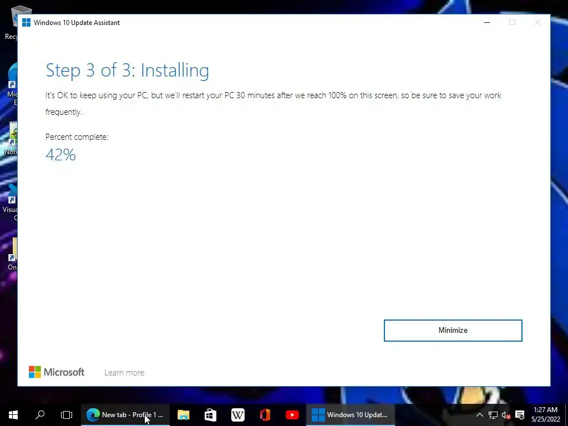Open the network status tray icon
Viewport: 568px width, 426px height.
493,415
